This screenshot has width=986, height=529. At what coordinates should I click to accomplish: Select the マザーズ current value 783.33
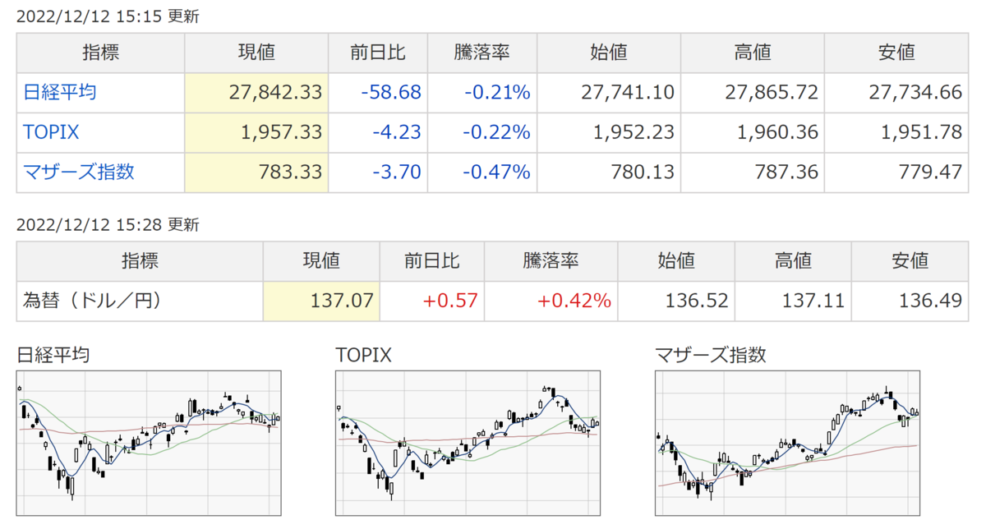pos(256,172)
